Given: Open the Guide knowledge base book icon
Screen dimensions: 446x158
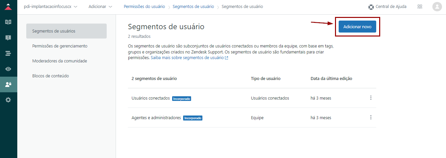Looking at the screenshot, I should coord(8,22).
